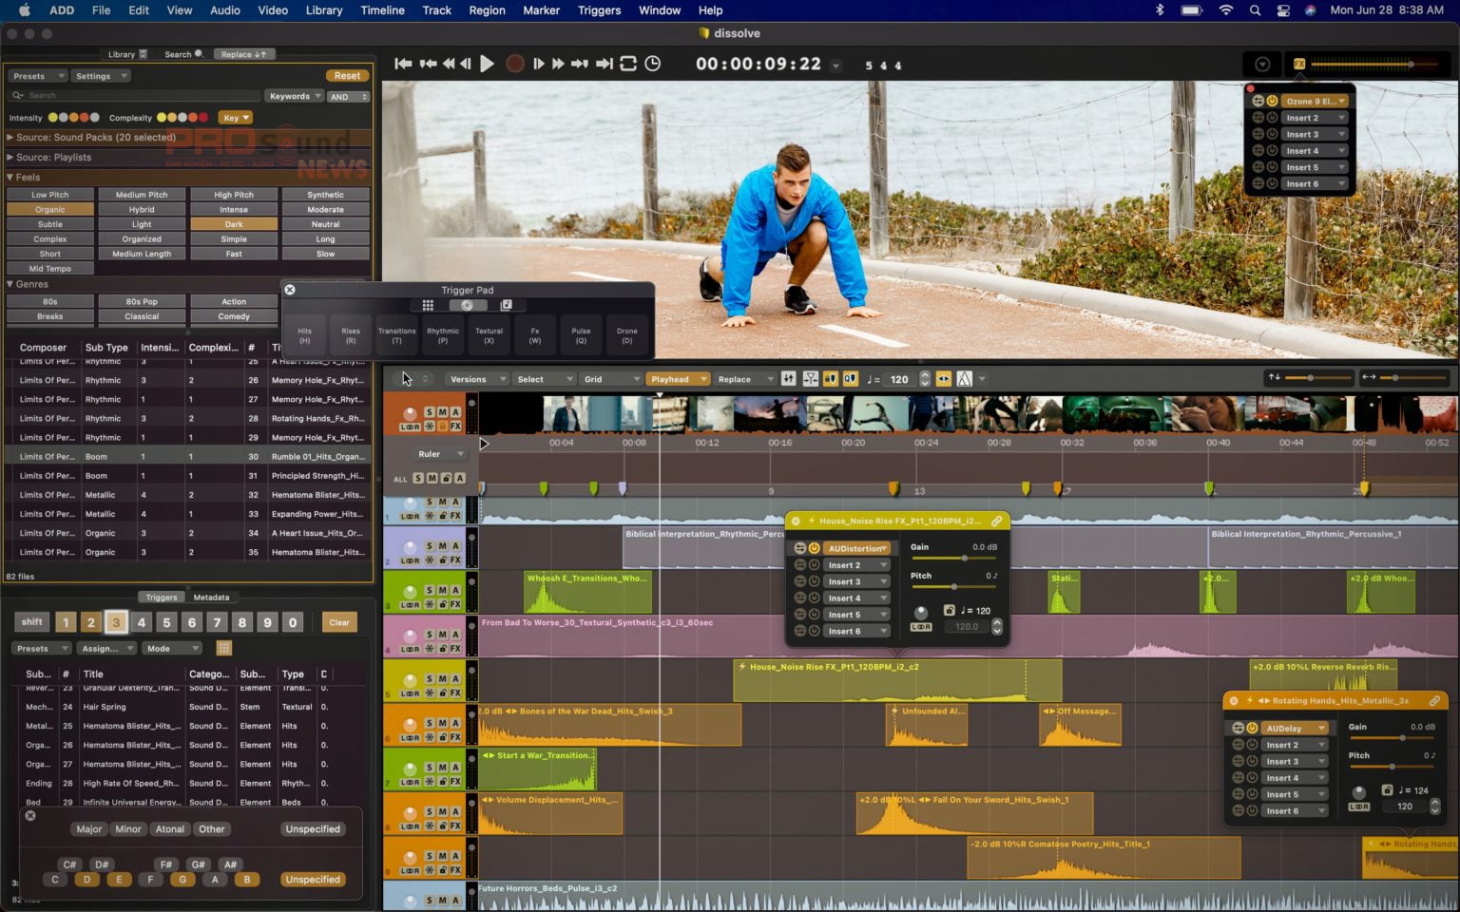The image size is (1460, 912).
Task: Click the metronome icon in timeline toolbar
Action: 964,379
